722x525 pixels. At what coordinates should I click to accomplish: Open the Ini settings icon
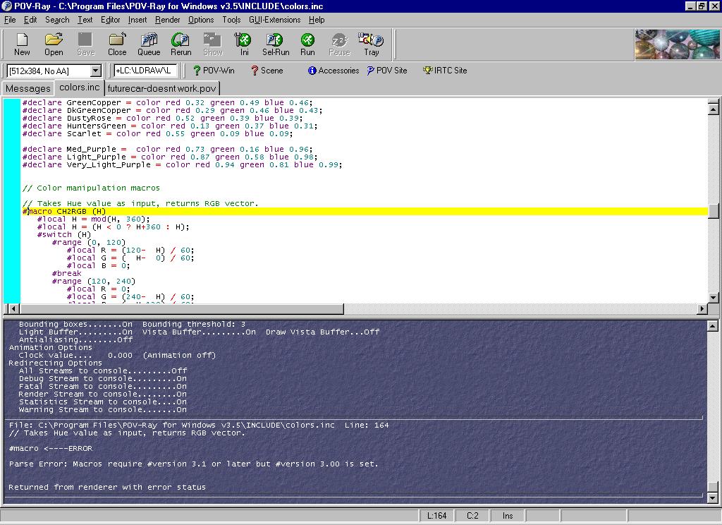pos(244,44)
